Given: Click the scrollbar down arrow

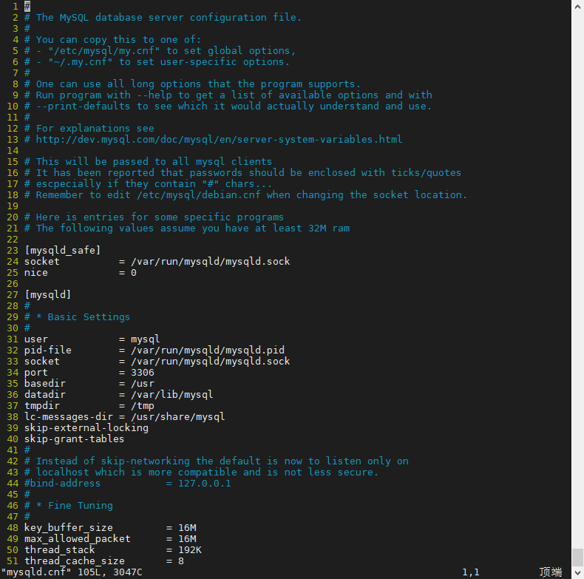Looking at the screenshot, I should tap(577, 572).
